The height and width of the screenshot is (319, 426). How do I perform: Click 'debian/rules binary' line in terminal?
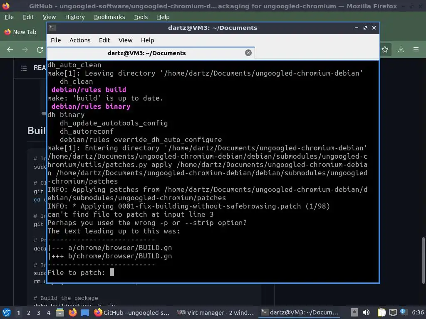coord(91,106)
